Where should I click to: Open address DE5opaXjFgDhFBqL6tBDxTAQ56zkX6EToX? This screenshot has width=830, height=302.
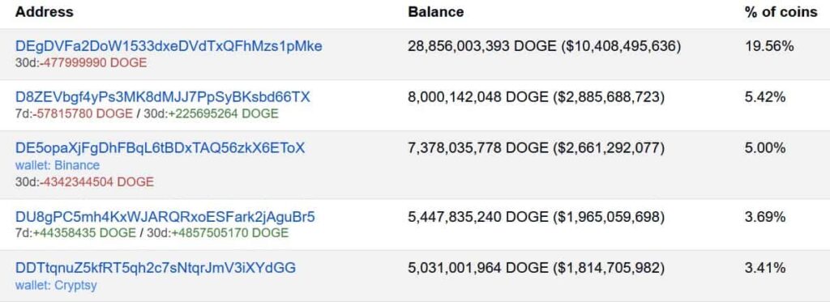click(x=160, y=148)
